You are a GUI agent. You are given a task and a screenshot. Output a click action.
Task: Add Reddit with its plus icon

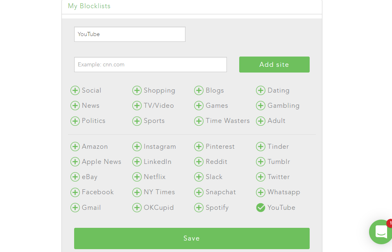[199, 162]
